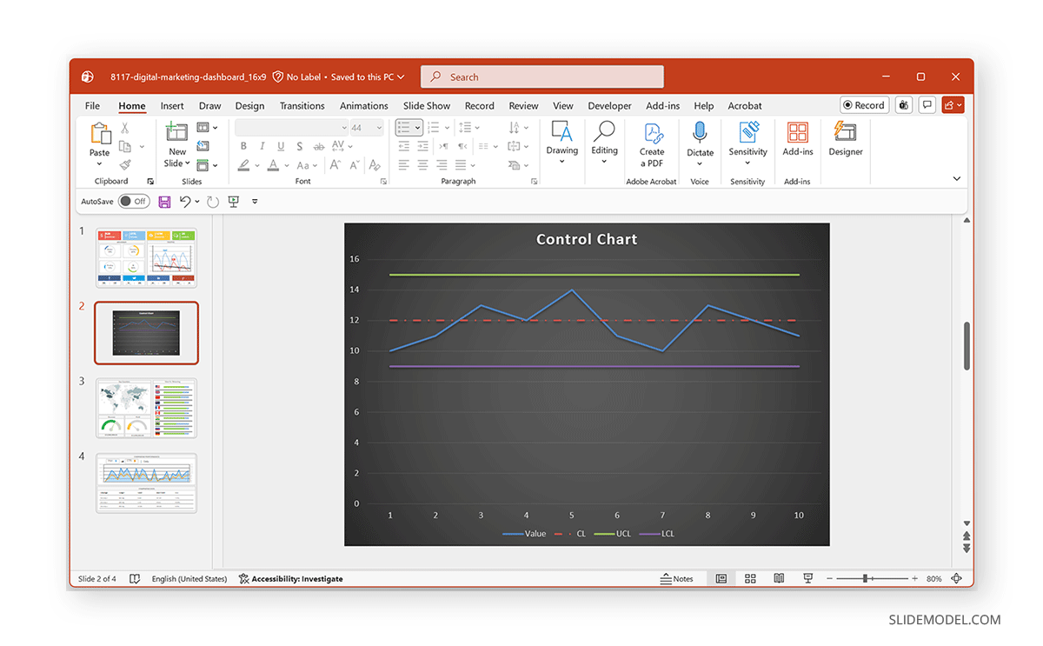Apply the text highlight color pen swatch
The height and width of the screenshot is (646, 1043).
click(x=244, y=164)
